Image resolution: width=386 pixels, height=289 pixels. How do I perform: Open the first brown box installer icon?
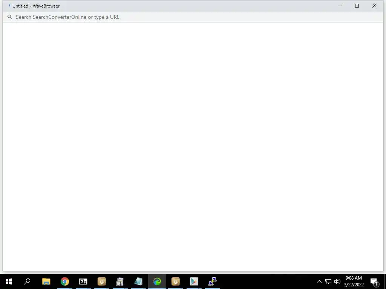point(102,281)
